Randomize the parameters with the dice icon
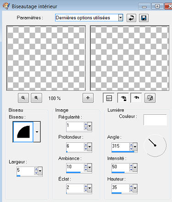Screen dimensions: 172x202 [150, 98]
